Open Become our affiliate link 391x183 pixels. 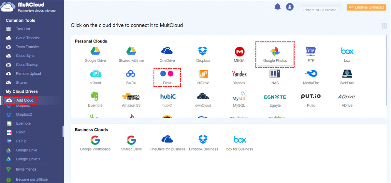32,179
